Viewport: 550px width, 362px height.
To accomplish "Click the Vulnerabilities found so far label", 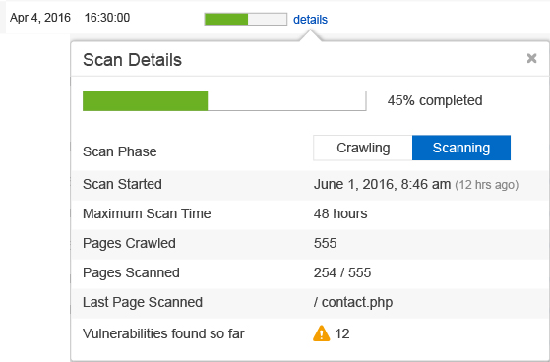I will pos(163,333).
